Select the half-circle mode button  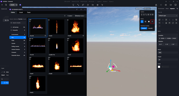(146, 22)
